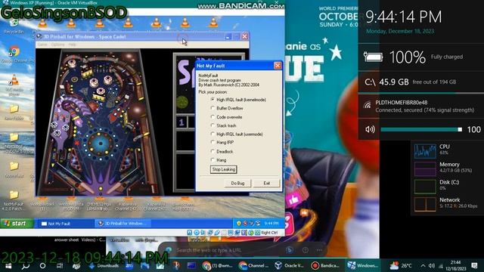
Task: Click the host tray volume icon
Action: click(432, 265)
